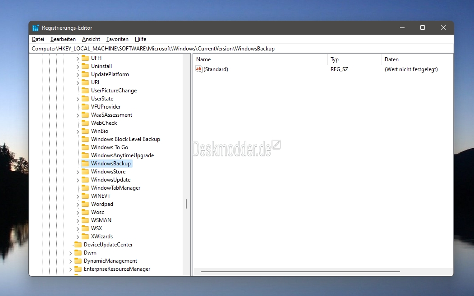Open the Favoriten menu
Viewport: 474px width, 296px height.
point(117,39)
